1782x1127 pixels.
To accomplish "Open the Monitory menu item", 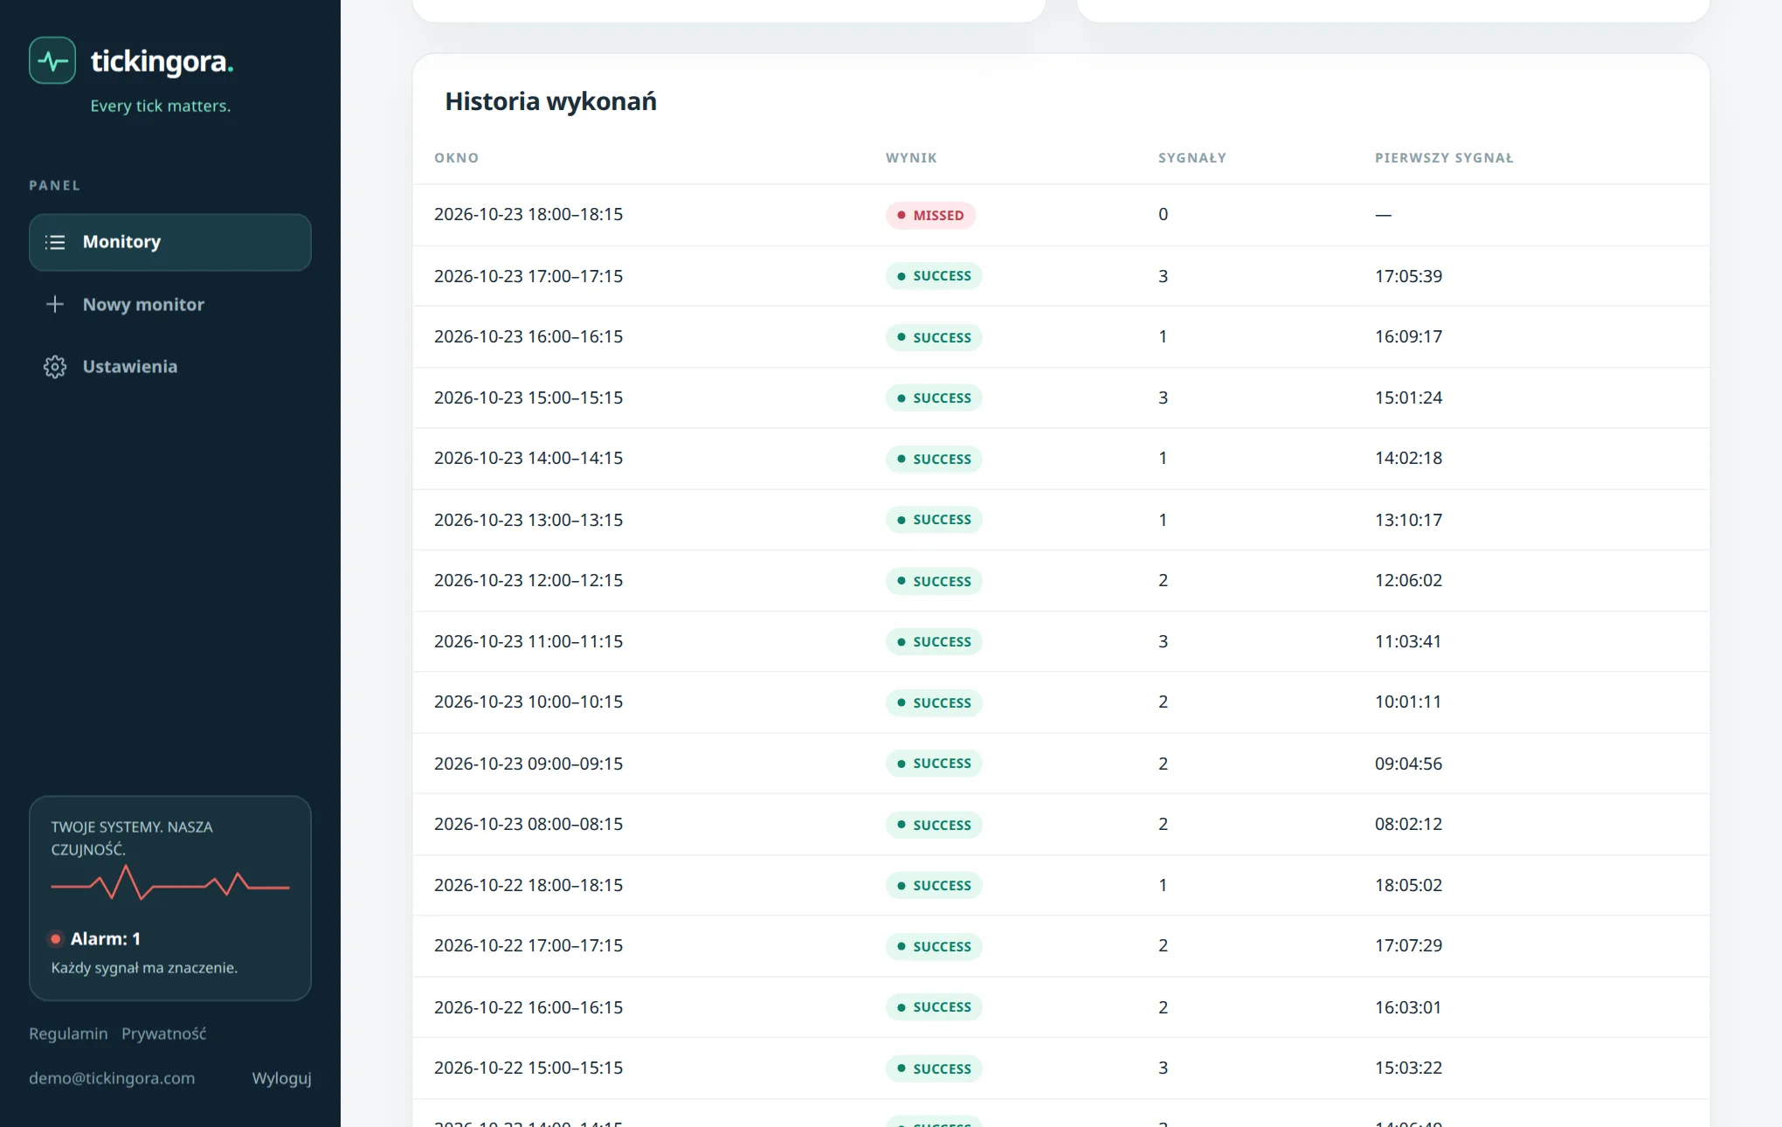I will point(170,242).
